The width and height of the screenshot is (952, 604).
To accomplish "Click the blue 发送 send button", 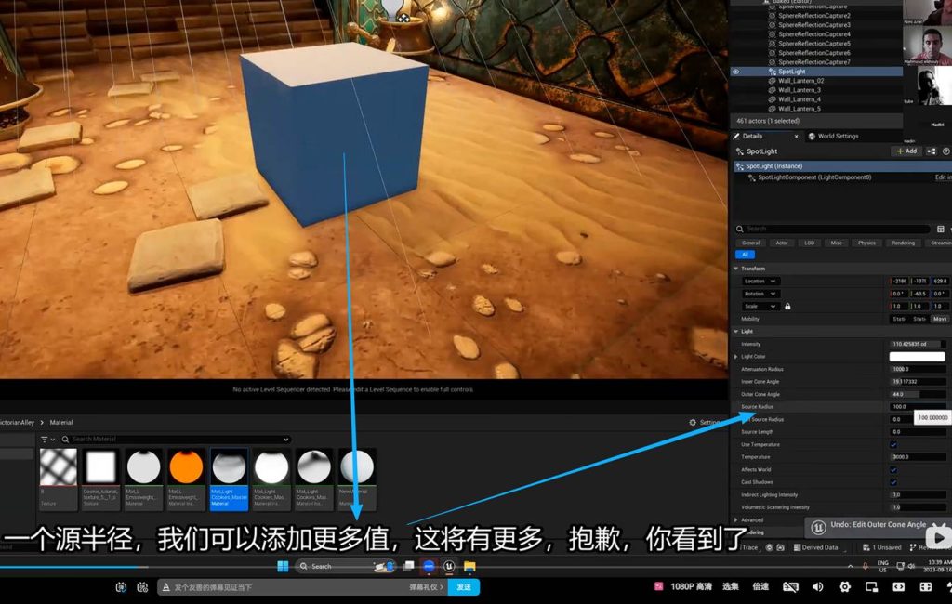I will pyautogui.click(x=463, y=587).
